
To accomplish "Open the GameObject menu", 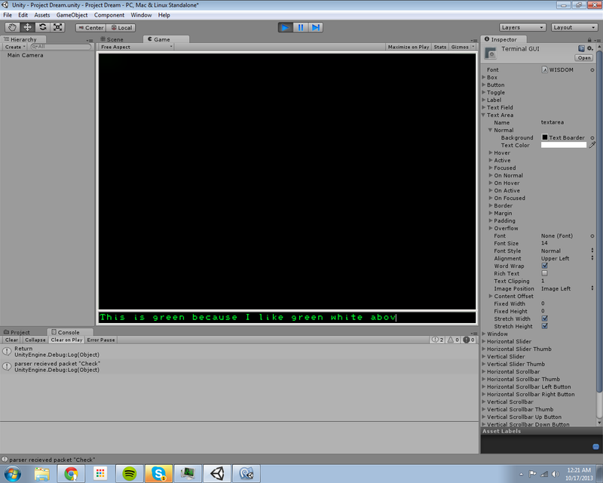I will pos(72,15).
